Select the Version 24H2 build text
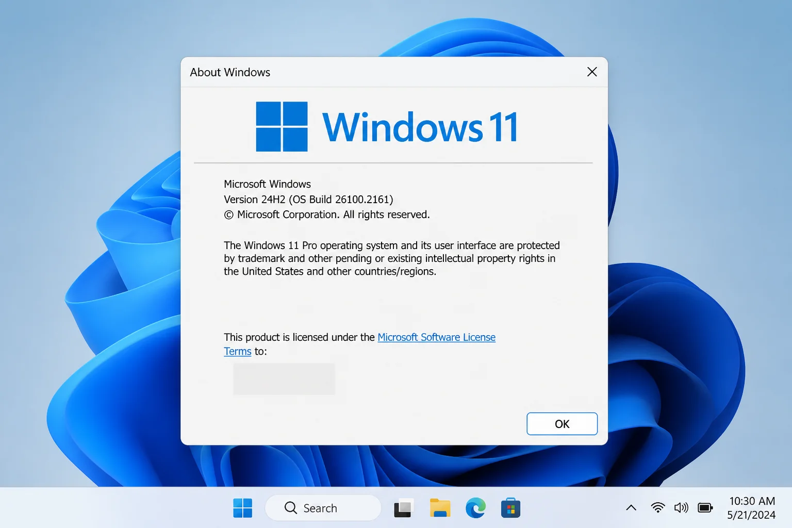Viewport: 792px width, 528px height. (308, 200)
